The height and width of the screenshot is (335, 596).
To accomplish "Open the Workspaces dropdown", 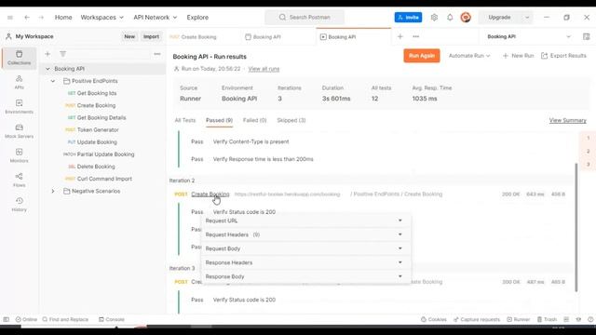I will click(x=102, y=18).
